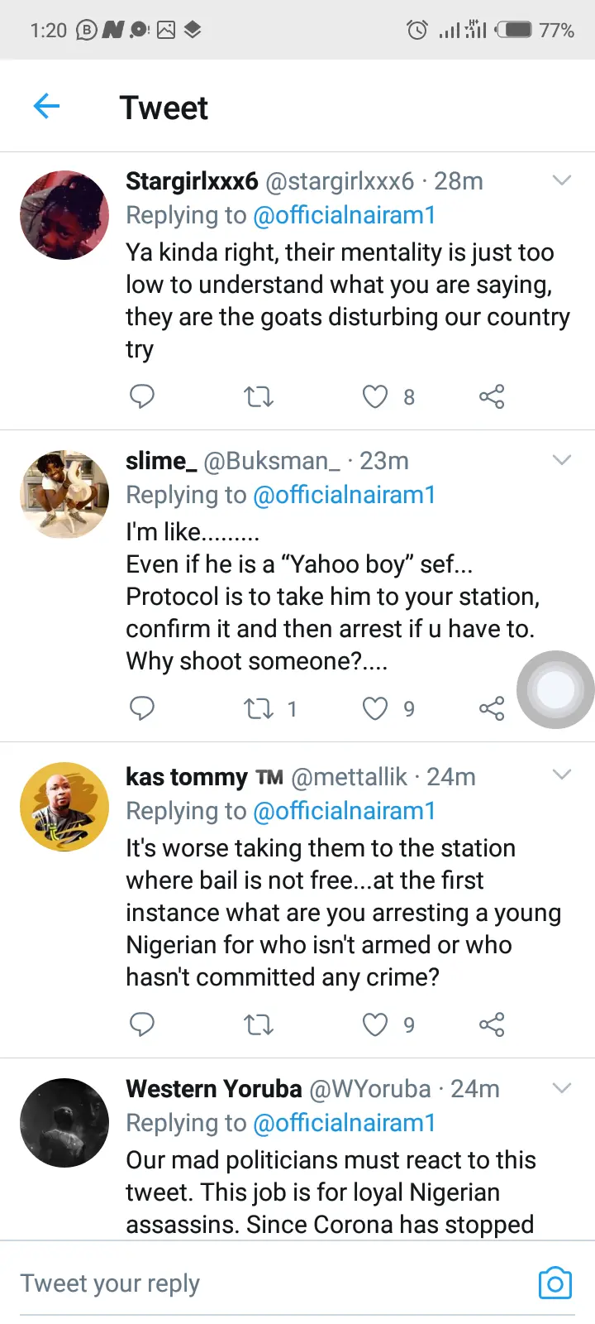This screenshot has width=595, height=1324.
Task: Reply to kas tommy's tweet
Action: 142,1024
